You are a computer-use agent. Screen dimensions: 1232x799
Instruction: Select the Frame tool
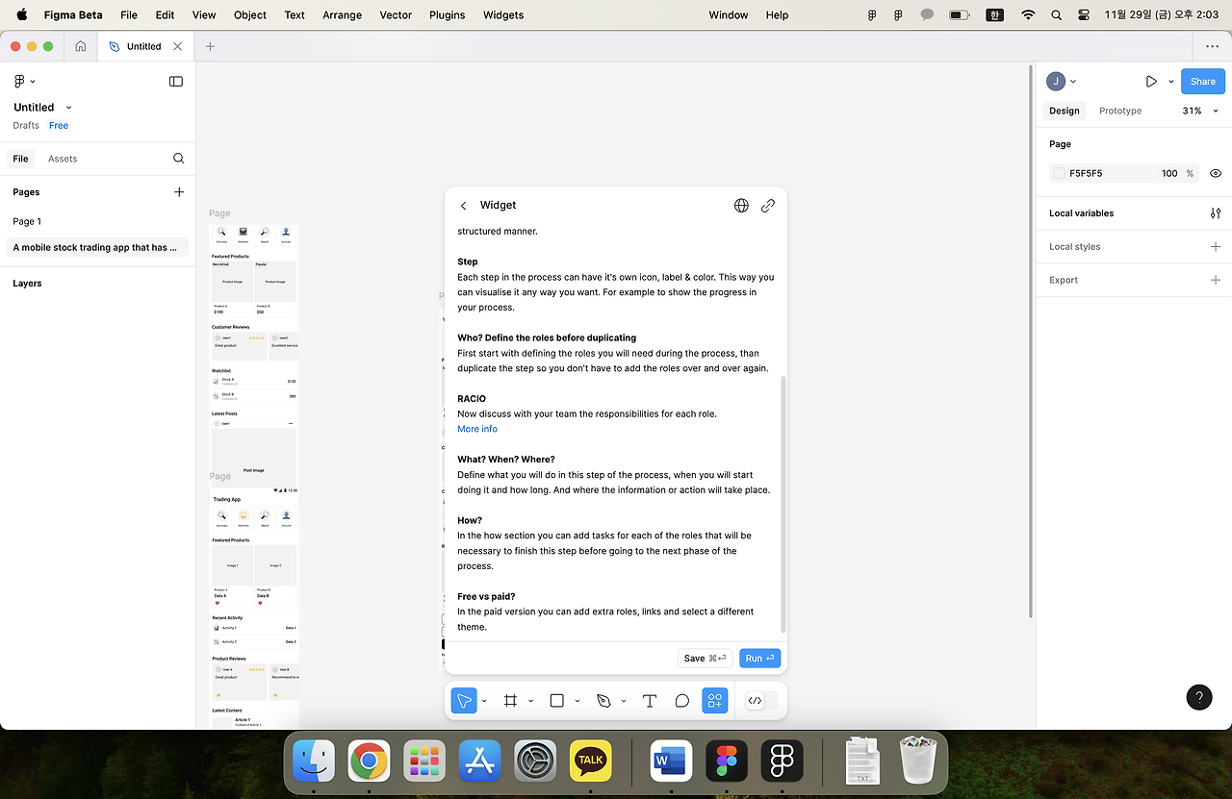point(511,701)
